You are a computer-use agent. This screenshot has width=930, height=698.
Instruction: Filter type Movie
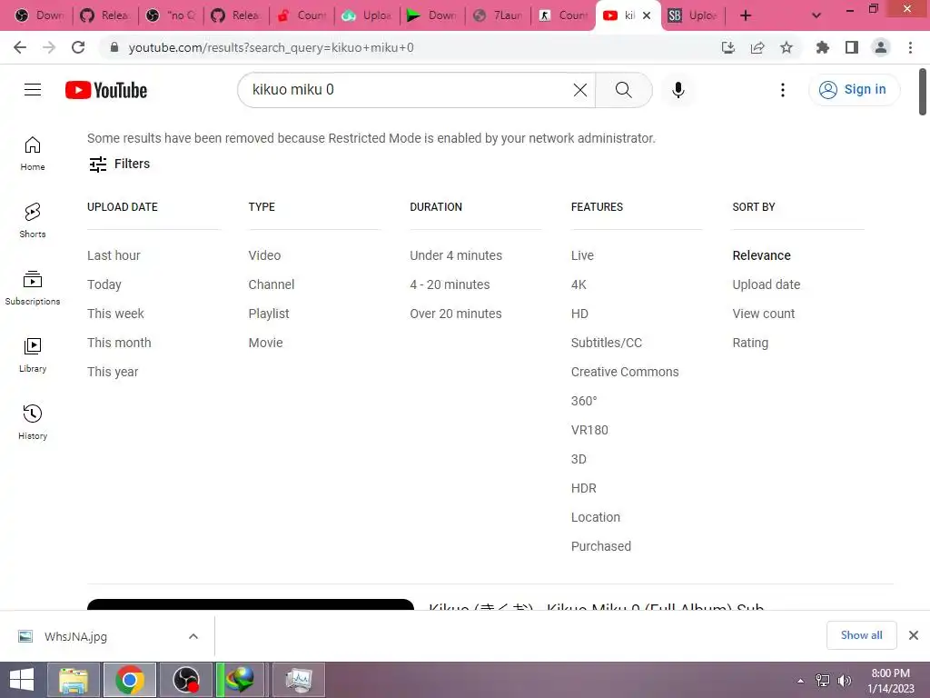point(266,343)
